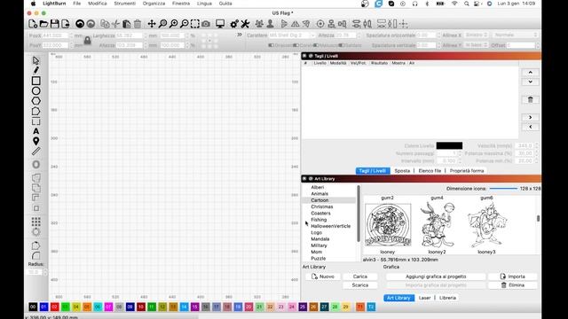Click the left chevron in Tagli/Livelli panel
Screen dimensions: 568x319
pyautogui.click(x=531, y=127)
